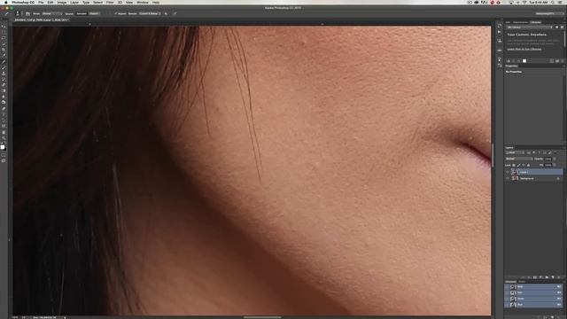Screen dimensions: 567x319
Task: Switch to the Paths tab
Action: pos(522,282)
